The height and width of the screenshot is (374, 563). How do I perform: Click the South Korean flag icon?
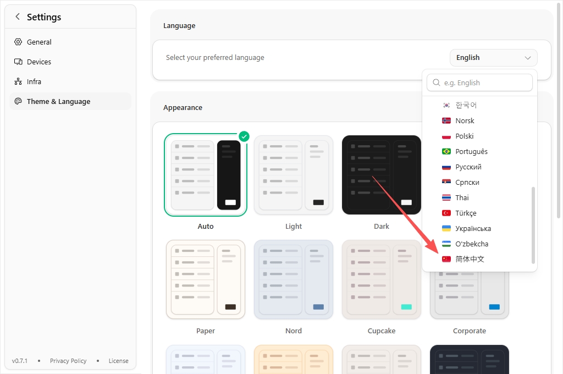pos(446,105)
